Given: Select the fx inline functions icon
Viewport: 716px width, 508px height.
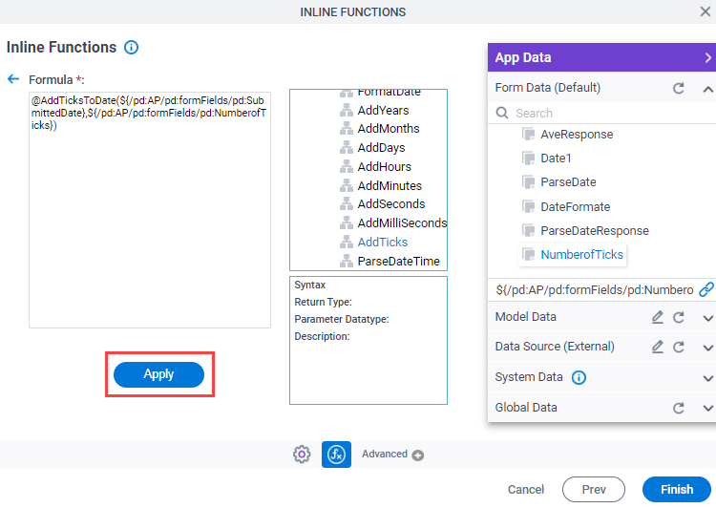Looking at the screenshot, I should (x=336, y=455).
